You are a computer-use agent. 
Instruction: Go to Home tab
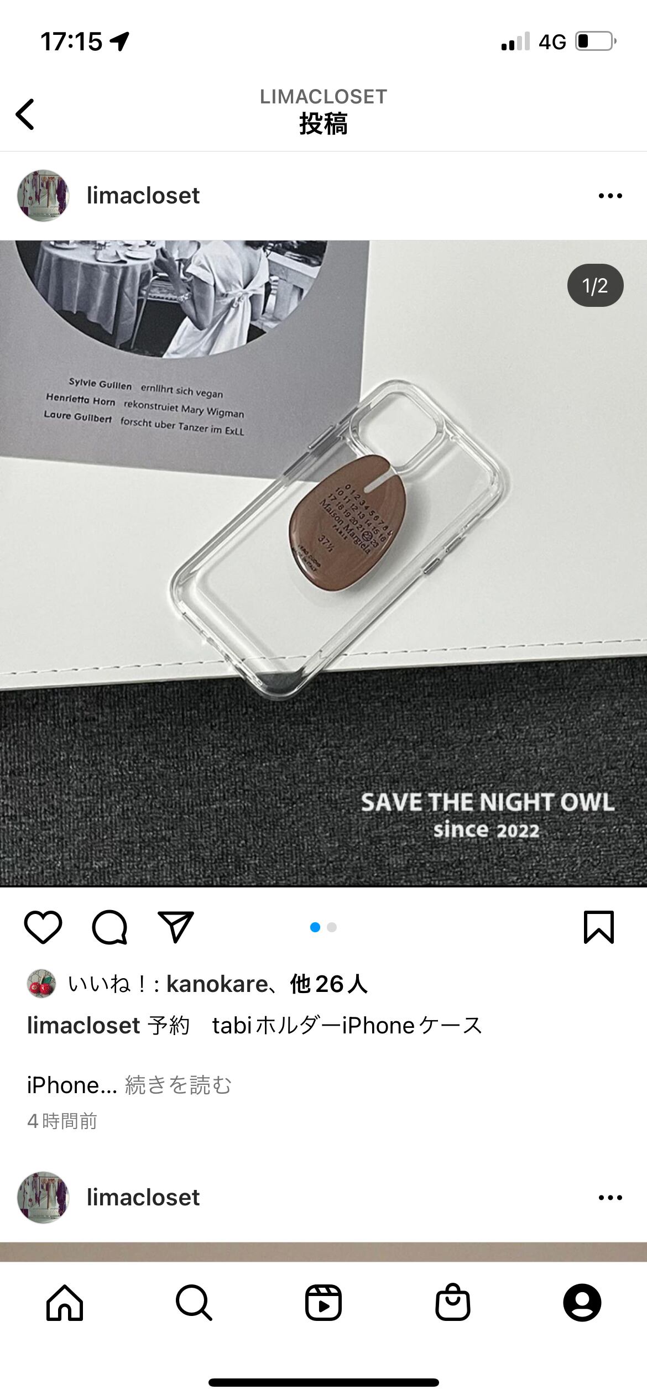tap(65, 1303)
